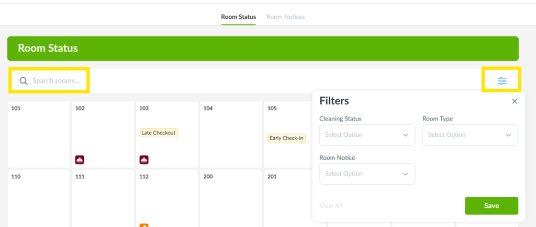Click the Early Check-in tag
Image resolution: width=536 pixels, height=227 pixels.
tap(286, 138)
